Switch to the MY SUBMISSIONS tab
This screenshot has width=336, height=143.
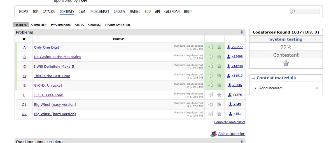[61, 25]
